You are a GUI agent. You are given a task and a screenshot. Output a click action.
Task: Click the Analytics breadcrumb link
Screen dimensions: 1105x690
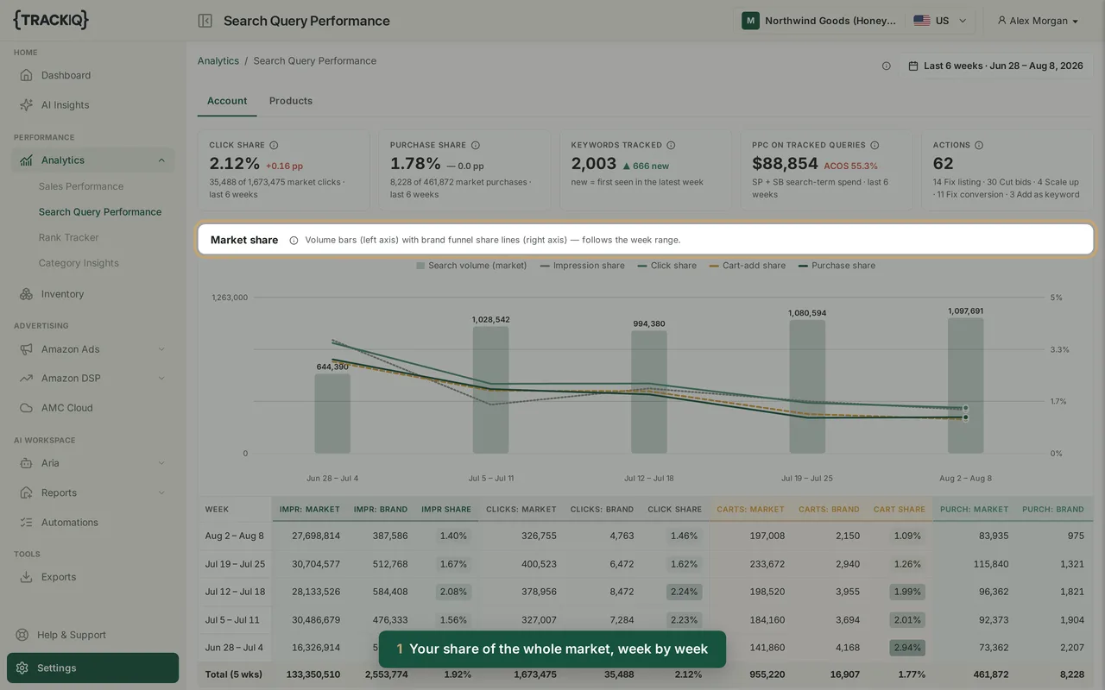click(x=218, y=61)
